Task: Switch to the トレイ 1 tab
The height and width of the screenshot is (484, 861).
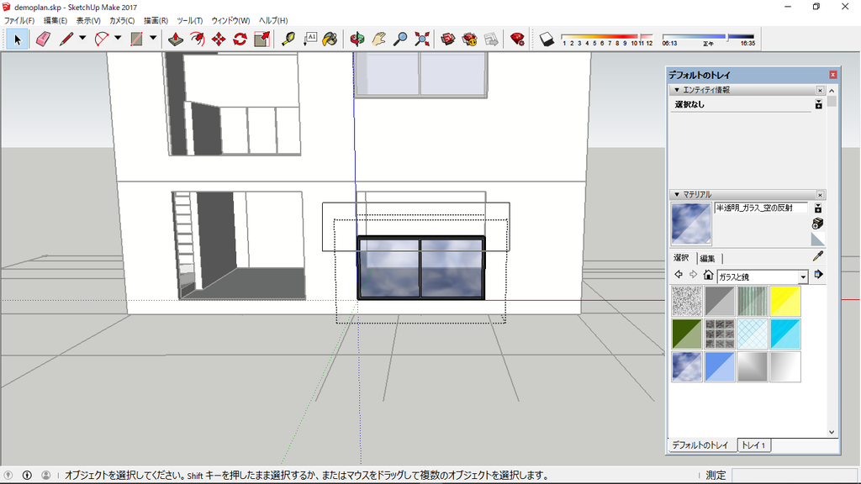Action: point(753,445)
